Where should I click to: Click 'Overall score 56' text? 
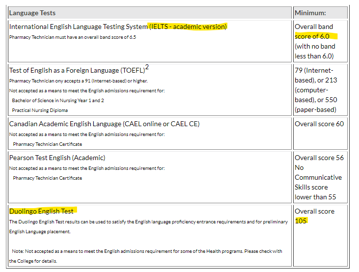[319, 158]
